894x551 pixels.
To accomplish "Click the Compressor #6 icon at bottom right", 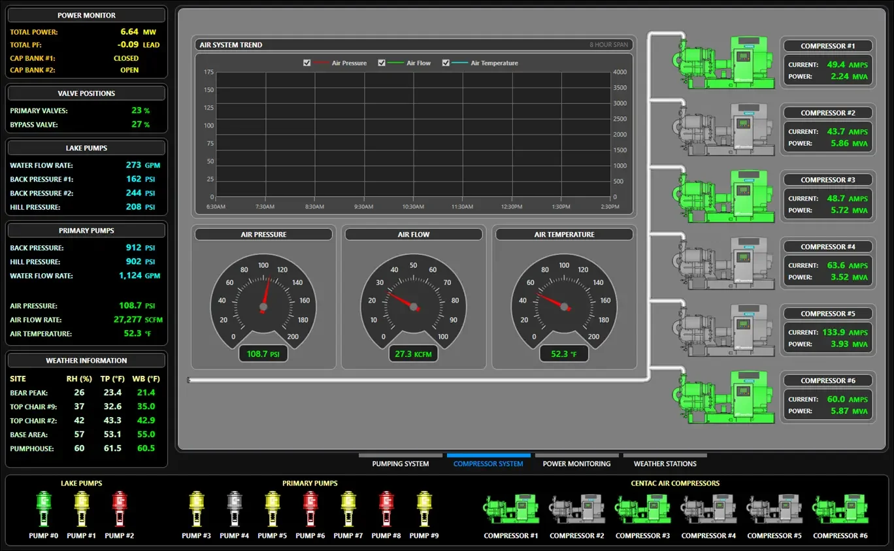I will pos(840,510).
